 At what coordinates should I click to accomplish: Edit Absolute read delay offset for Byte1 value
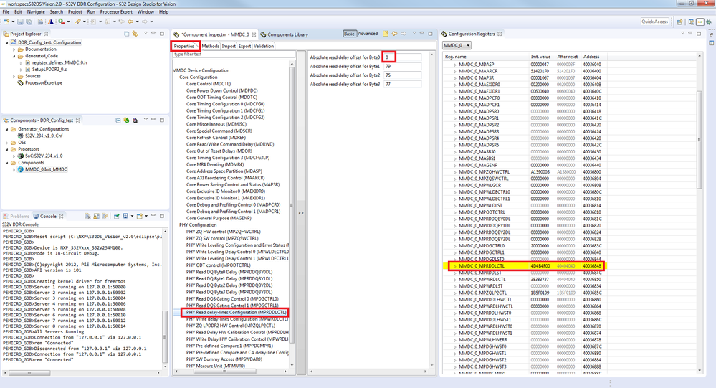pos(402,66)
